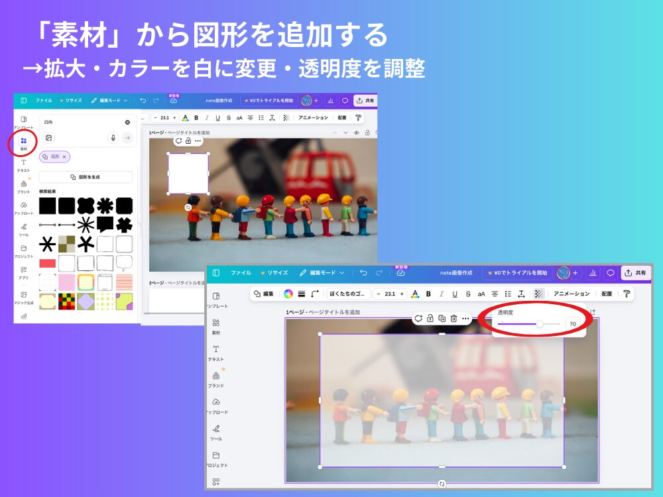Click the microphone icon in the search panel
This screenshot has height=497, width=663.
[113, 138]
